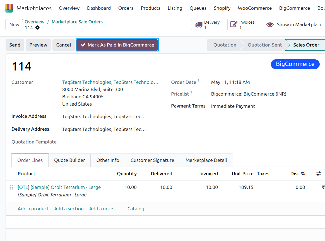
Task: Click the Order Date help question mark
Action: click(x=198, y=80)
